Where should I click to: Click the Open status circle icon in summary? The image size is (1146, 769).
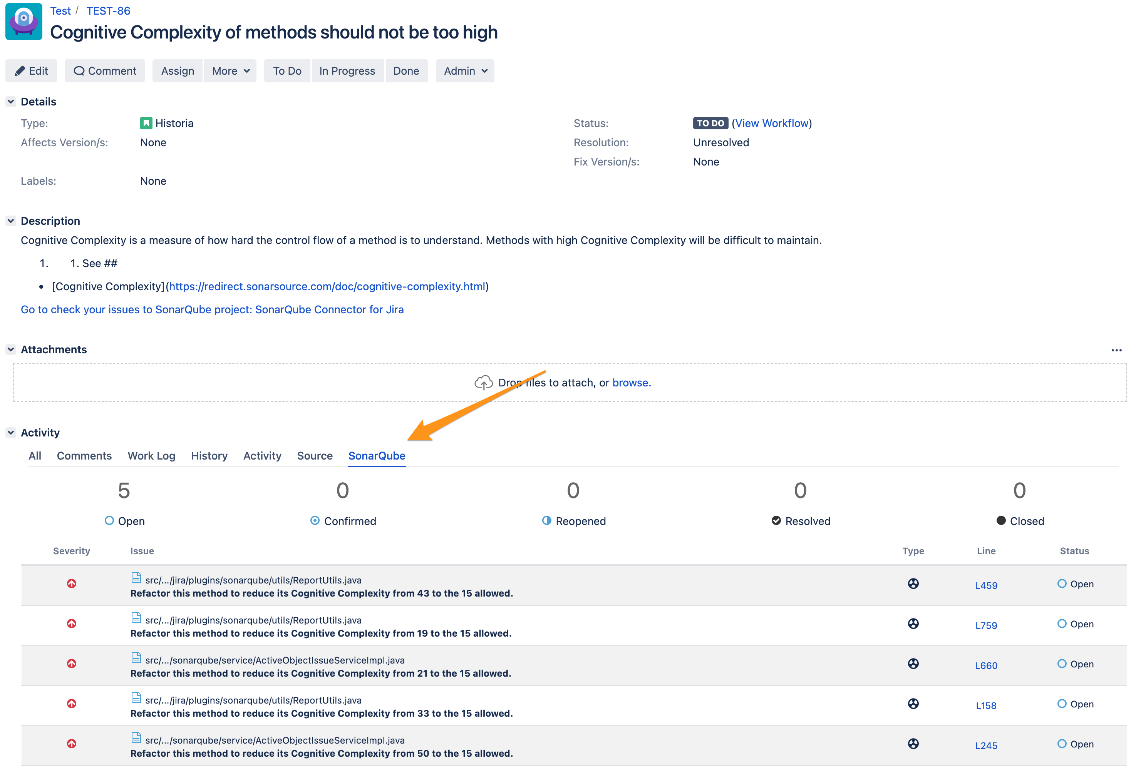coord(109,520)
